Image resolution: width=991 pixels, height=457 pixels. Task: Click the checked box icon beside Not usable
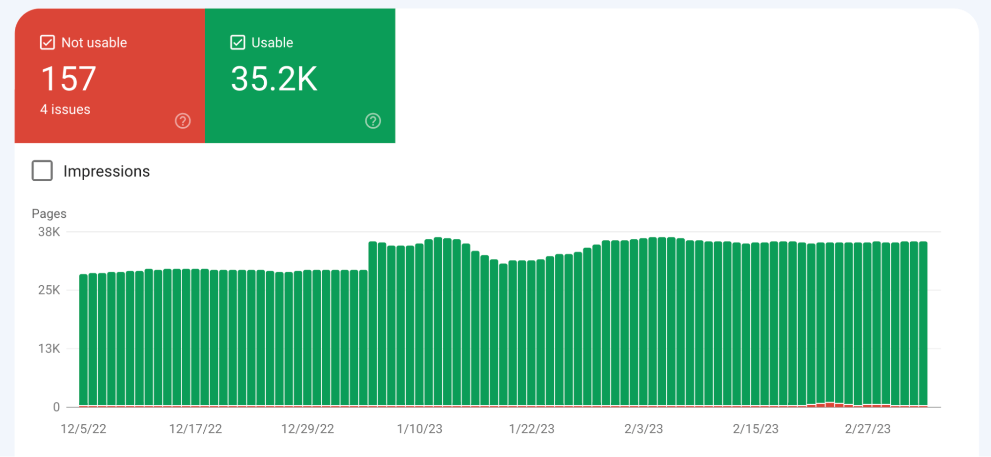click(x=47, y=42)
